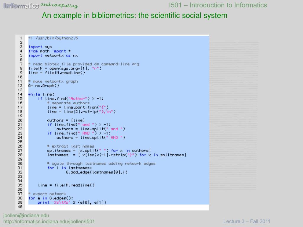Viewport: 303px width, 227px height.
Task: Click the 'for i in lastnames:' line
Action: [x=70, y=168]
